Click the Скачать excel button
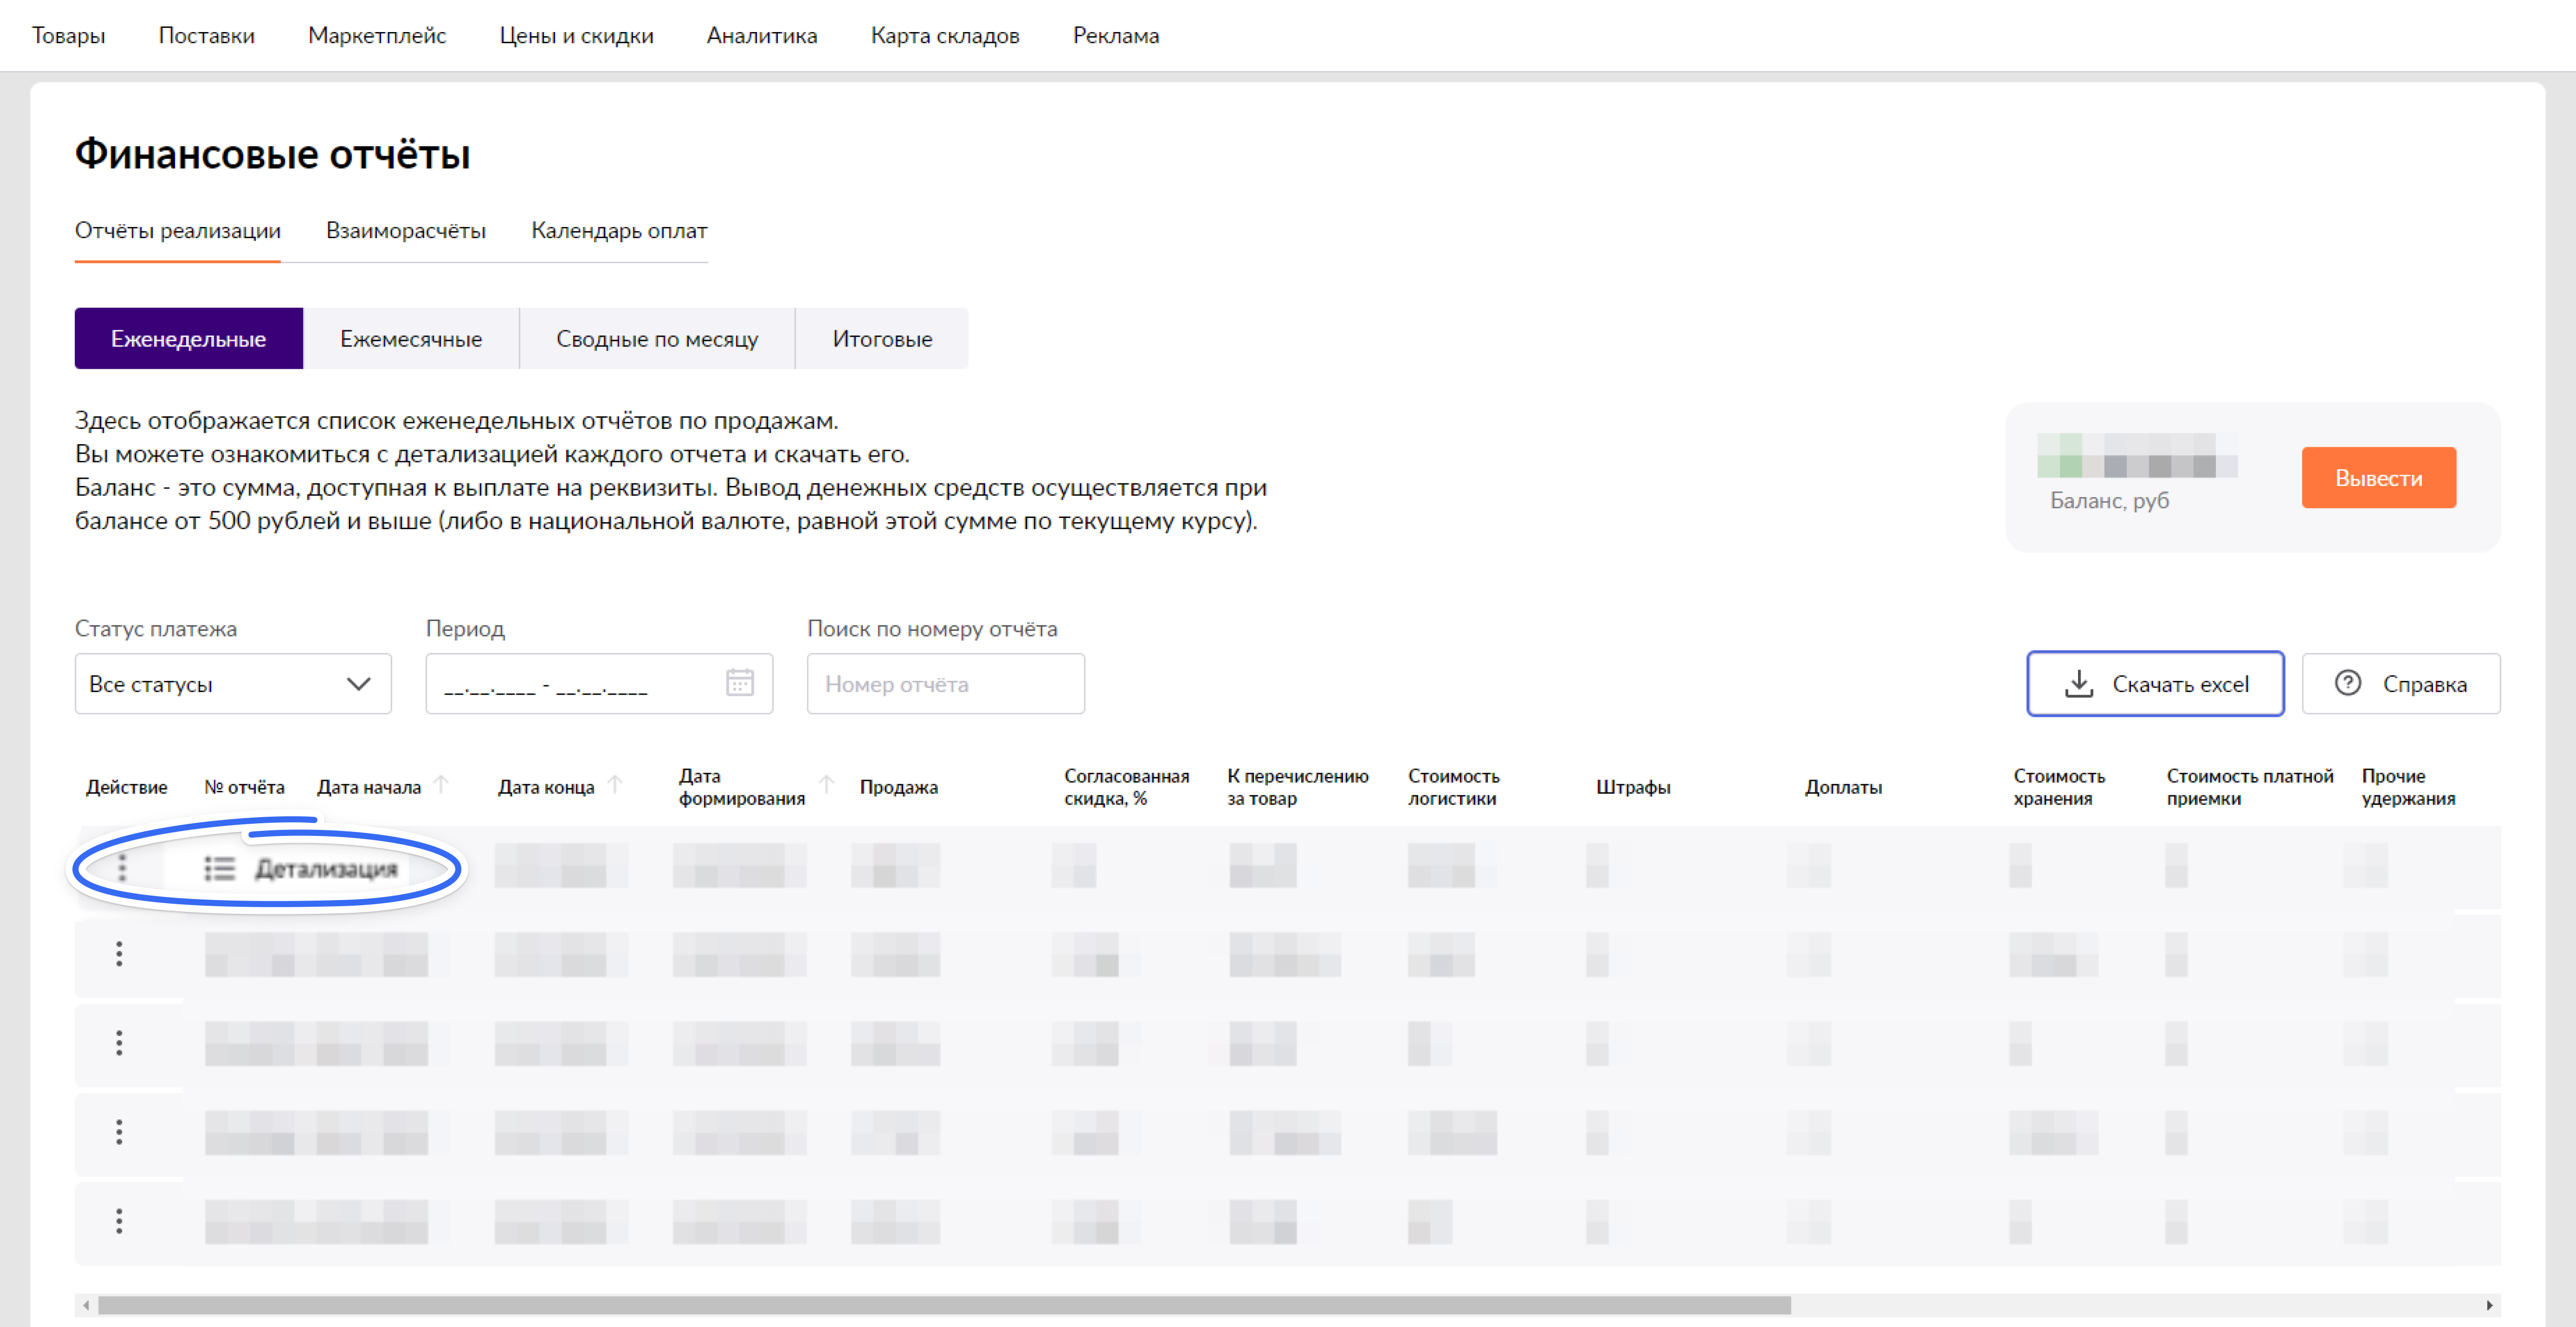2576x1327 pixels. pos(2155,684)
